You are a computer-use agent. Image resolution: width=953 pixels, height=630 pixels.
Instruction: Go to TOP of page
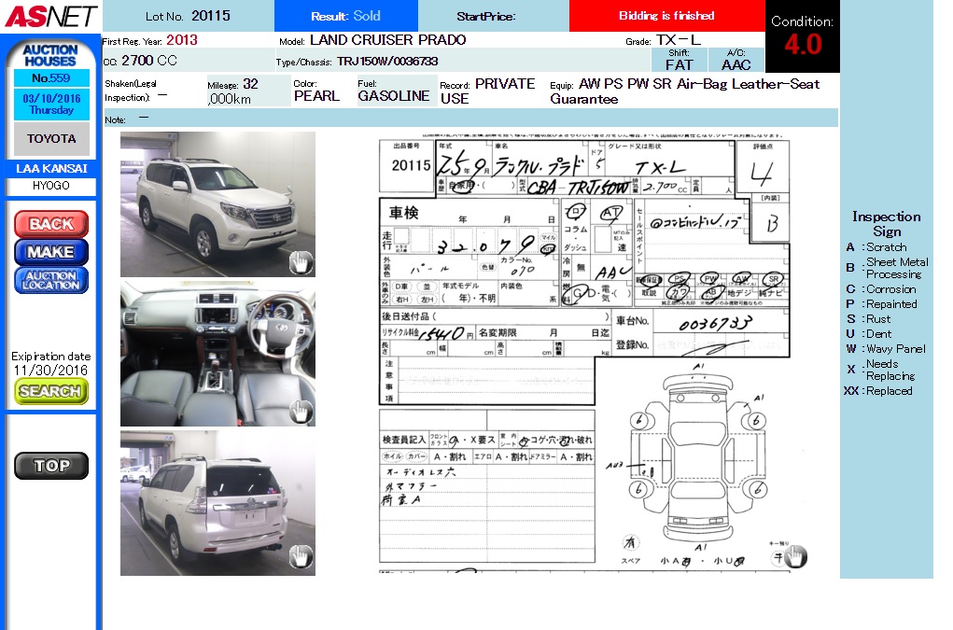[50, 466]
